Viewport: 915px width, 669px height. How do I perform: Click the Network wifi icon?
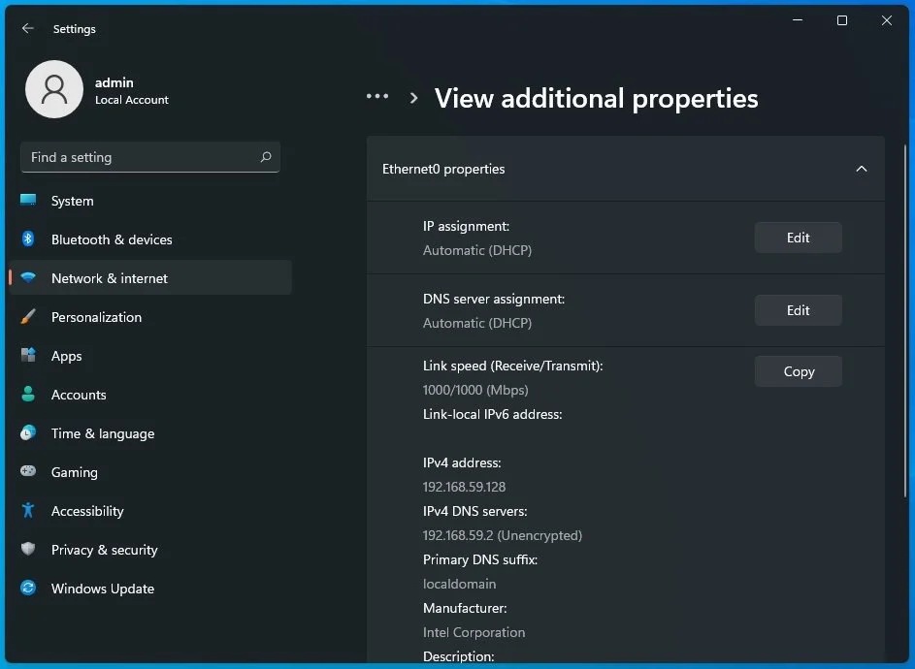[28, 277]
